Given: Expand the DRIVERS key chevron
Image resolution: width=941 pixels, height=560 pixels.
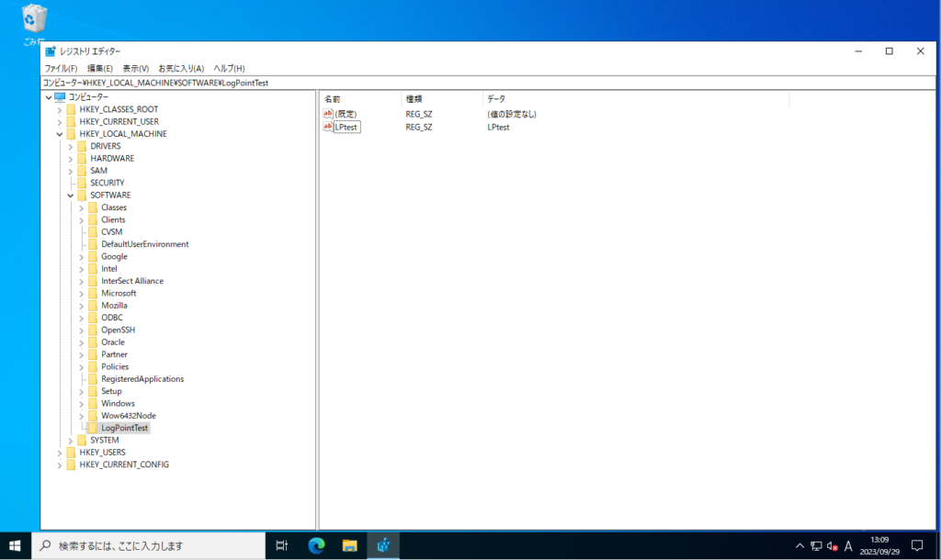Looking at the screenshot, I should [x=70, y=146].
